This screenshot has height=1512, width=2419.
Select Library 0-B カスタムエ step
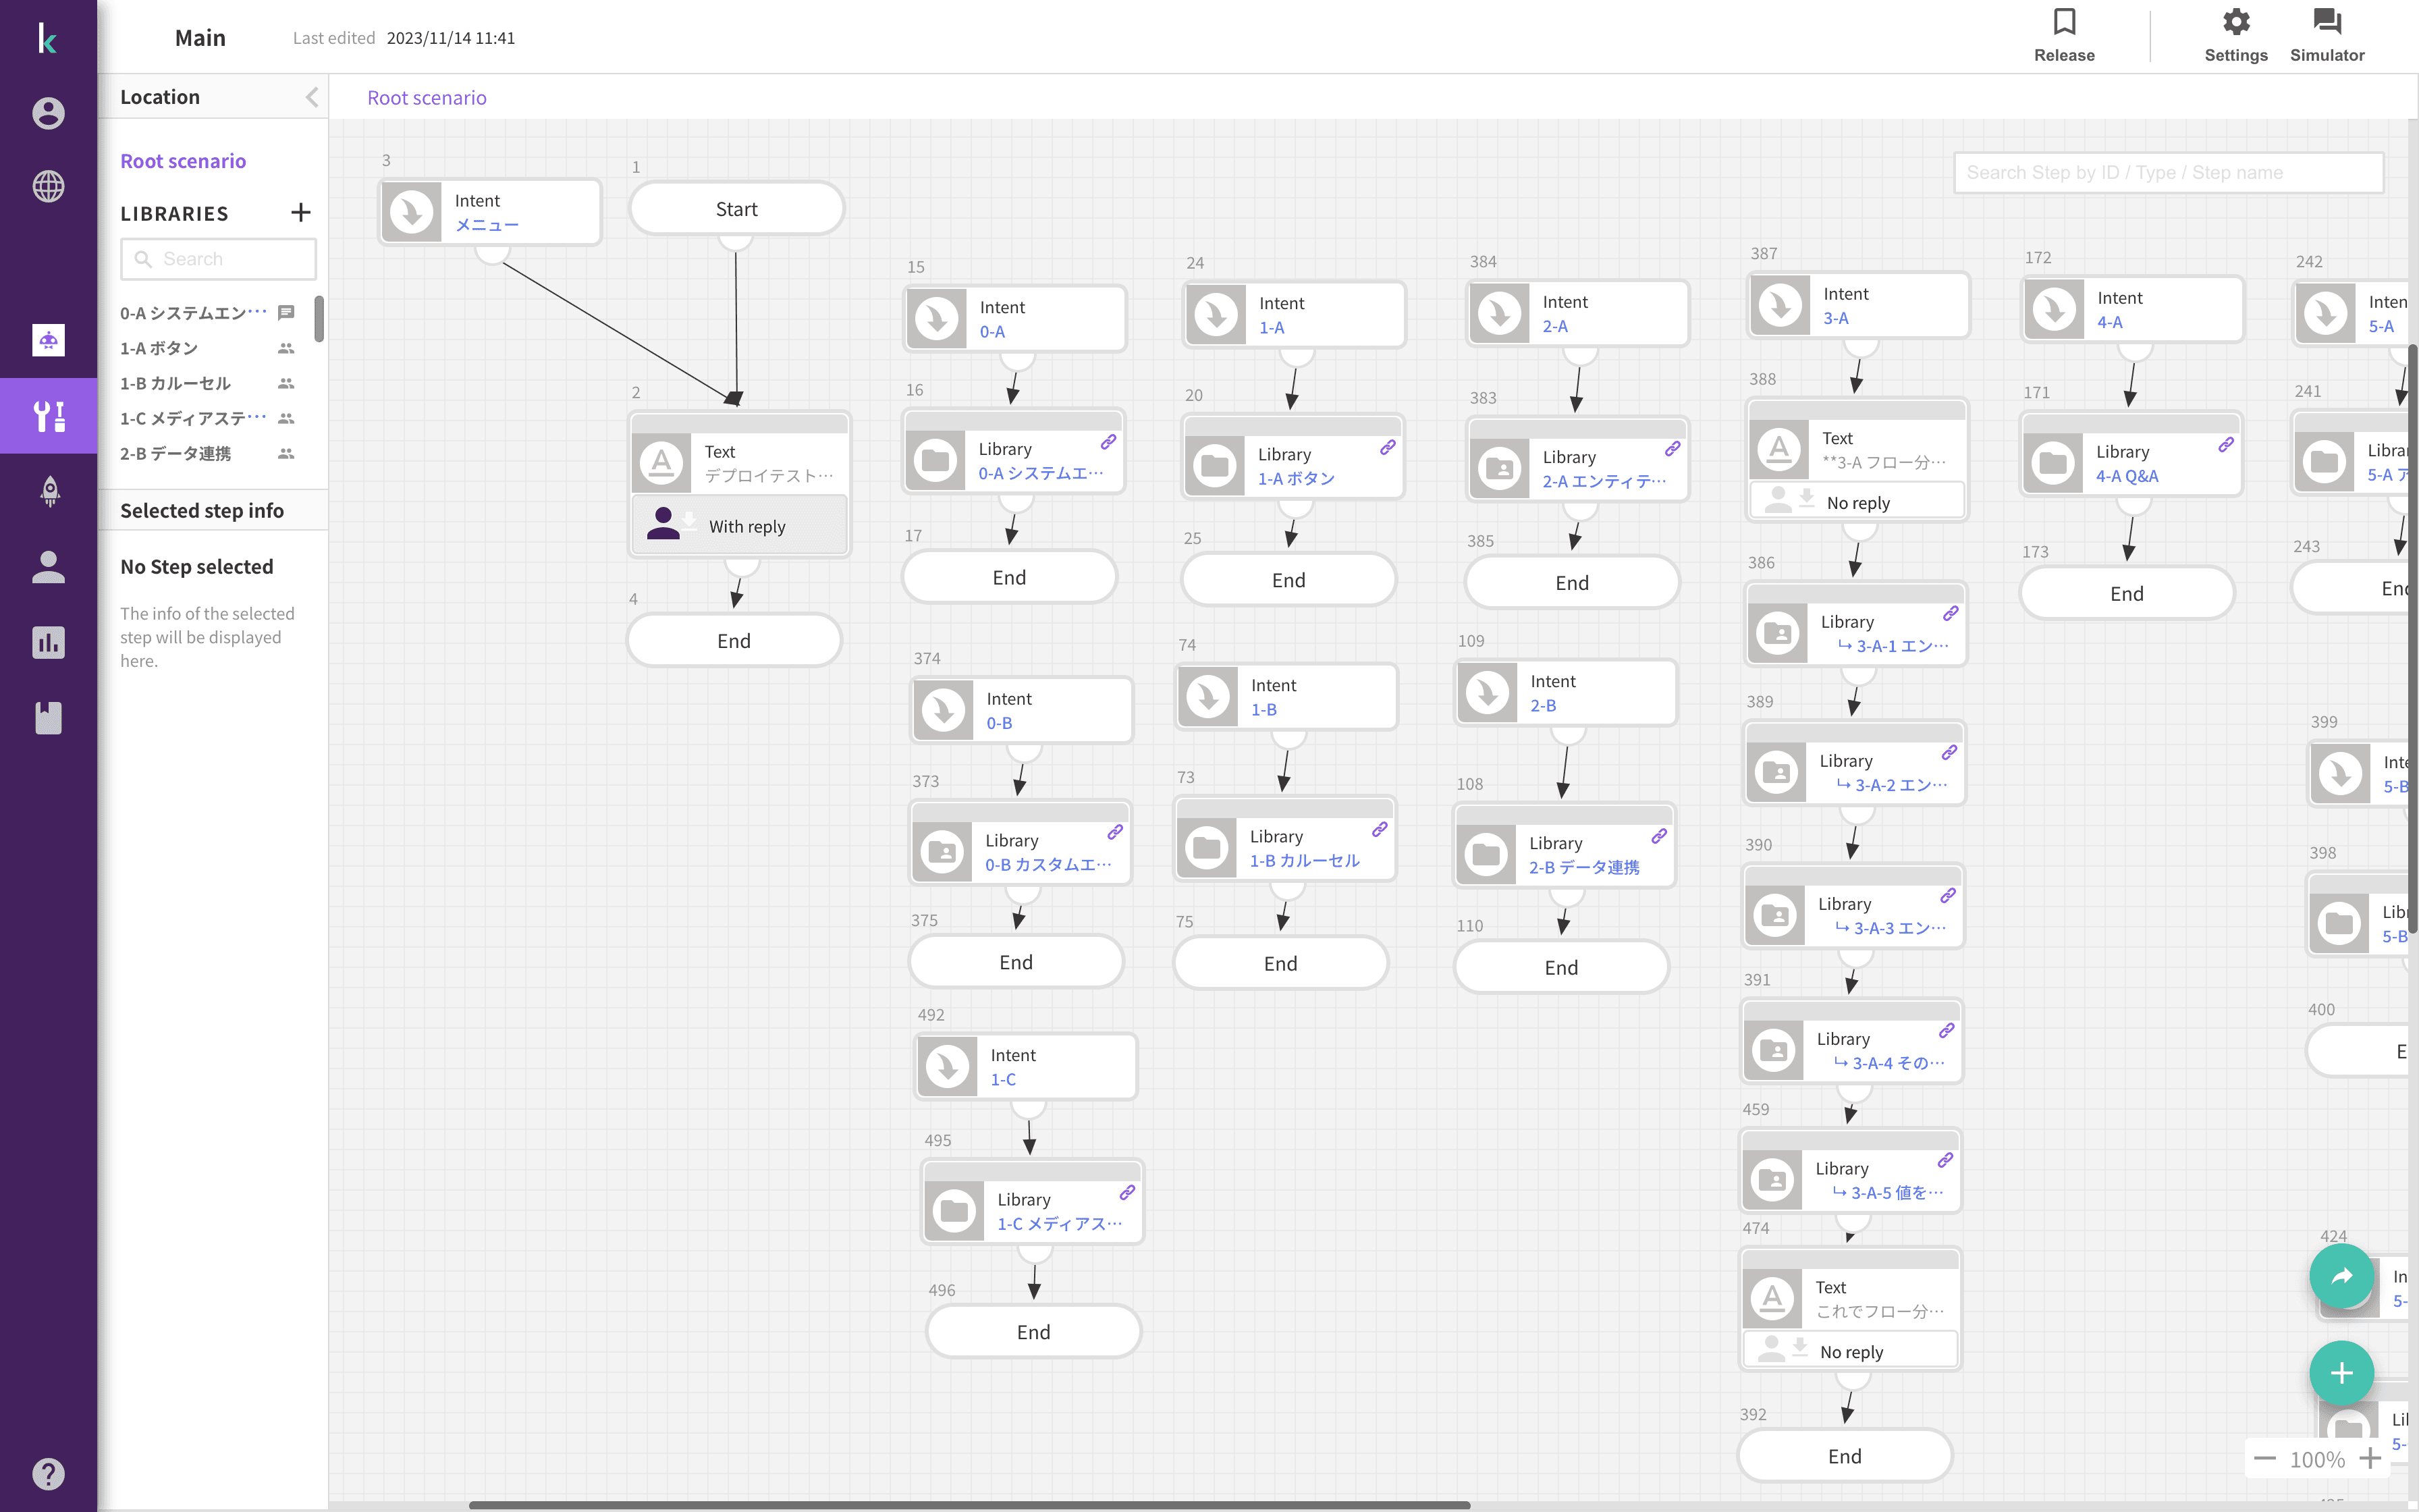click(1020, 842)
